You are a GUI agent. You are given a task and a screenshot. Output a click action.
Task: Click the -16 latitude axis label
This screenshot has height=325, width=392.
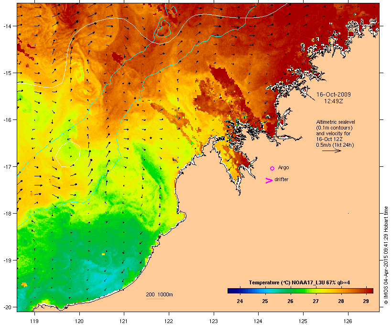pyautogui.click(x=7, y=120)
